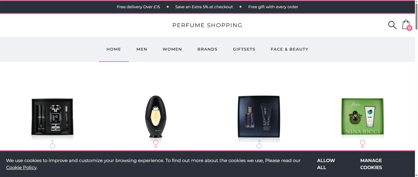The width and height of the screenshot is (418, 177).
Task: Open the shopping bag
Action: pos(405,24)
